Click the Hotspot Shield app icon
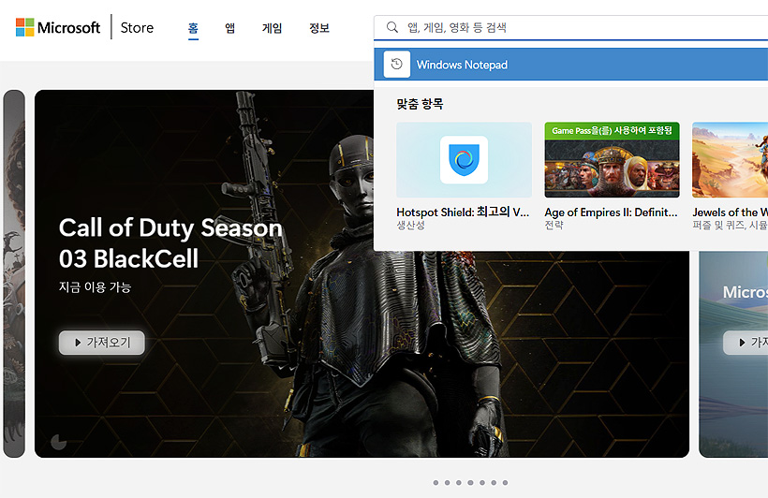The height and width of the screenshot is (498, 768). click(x=464, y=160)
